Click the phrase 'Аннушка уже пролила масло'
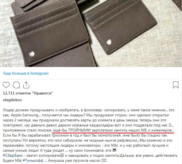This screenshot has width=182, height=164. (x=74, y=161)
